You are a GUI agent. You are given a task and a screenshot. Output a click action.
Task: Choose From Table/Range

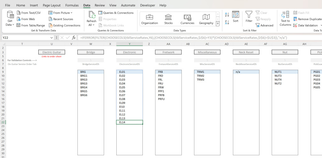(x=31, y=25)
